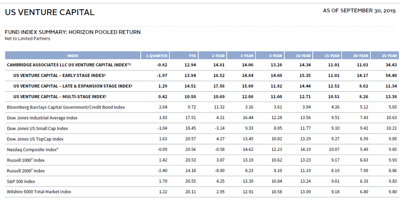405x201 pixels.
Task: Click Cambridge Associates 1-quarter value -0.82
Action: [x=162, y=65]
